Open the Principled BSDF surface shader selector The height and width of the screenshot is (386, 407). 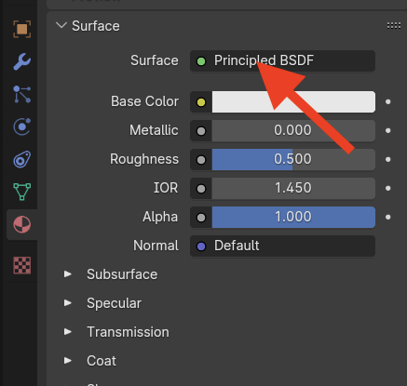[282, 60]
